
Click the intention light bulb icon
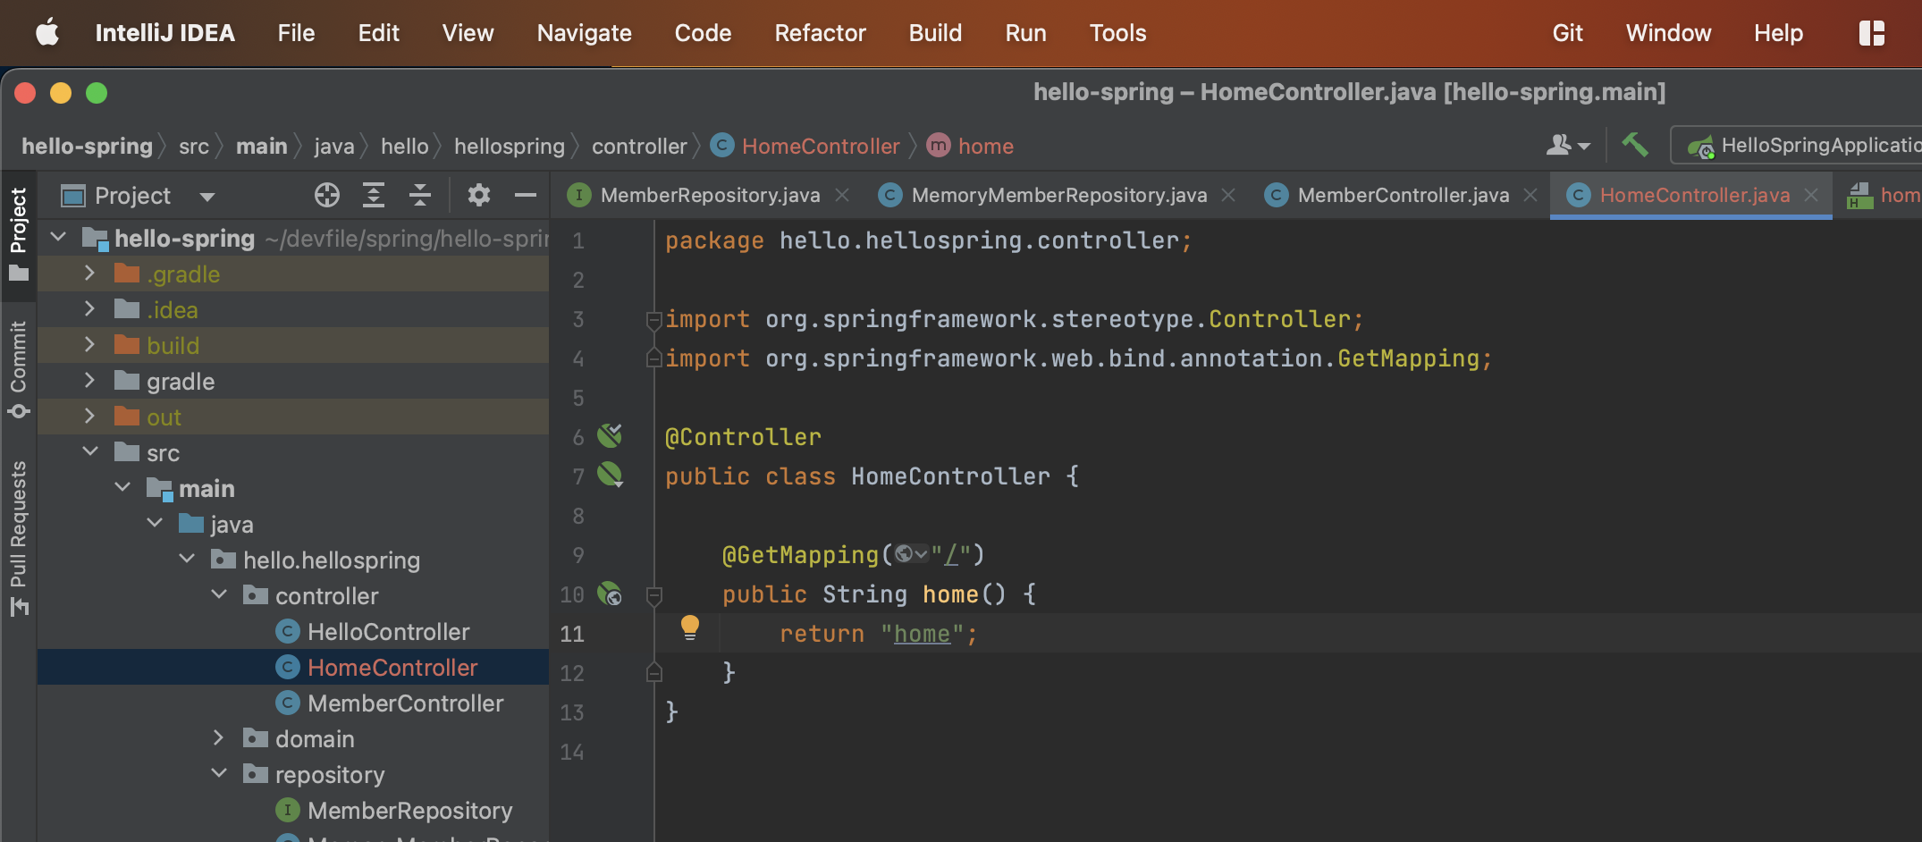(690, 627)
